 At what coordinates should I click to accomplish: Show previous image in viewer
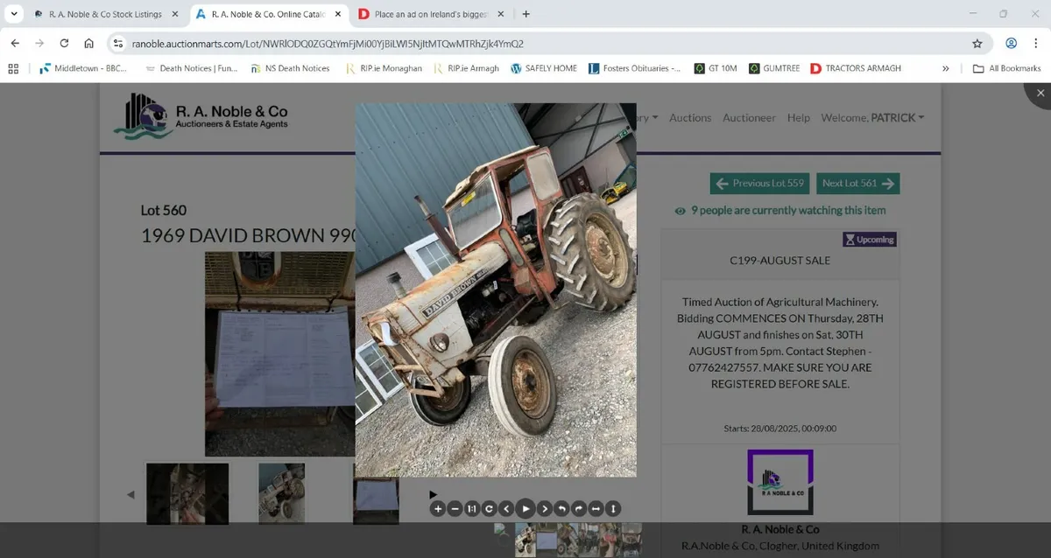coord(505,509)
